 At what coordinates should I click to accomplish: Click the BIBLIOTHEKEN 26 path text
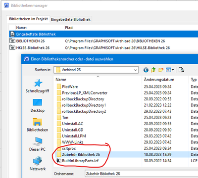pyautogui.click(x=115, y=41)
